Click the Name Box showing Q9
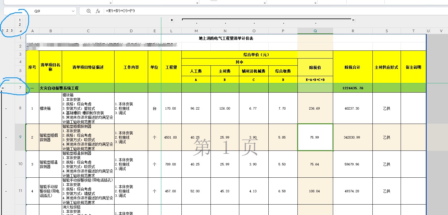 tap(37, 11)
